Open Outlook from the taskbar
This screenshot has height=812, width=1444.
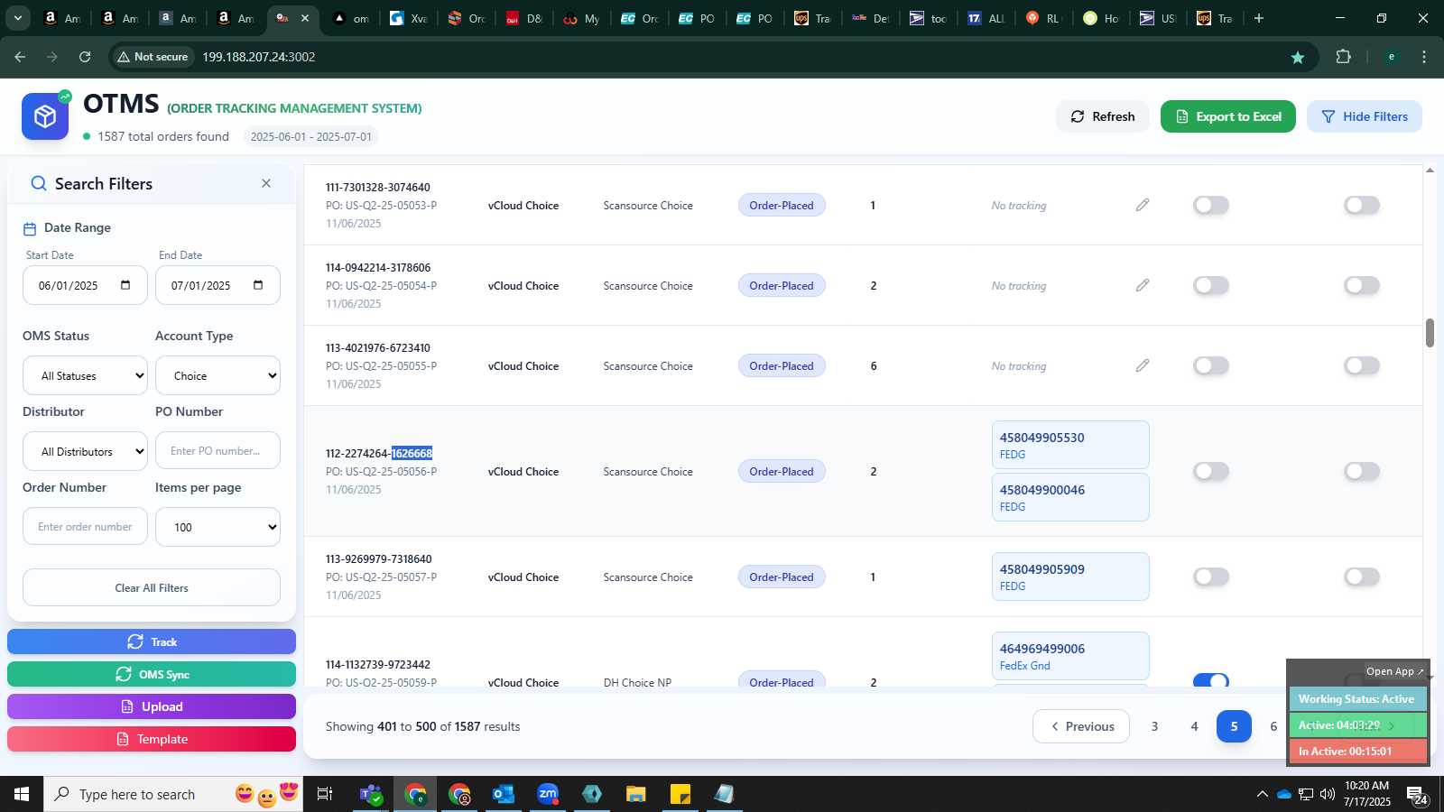[503, 794]
